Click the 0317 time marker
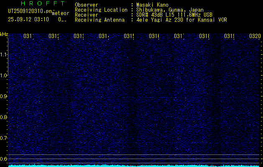The height and width of the screenshot is (167, 263). [179, 36]
